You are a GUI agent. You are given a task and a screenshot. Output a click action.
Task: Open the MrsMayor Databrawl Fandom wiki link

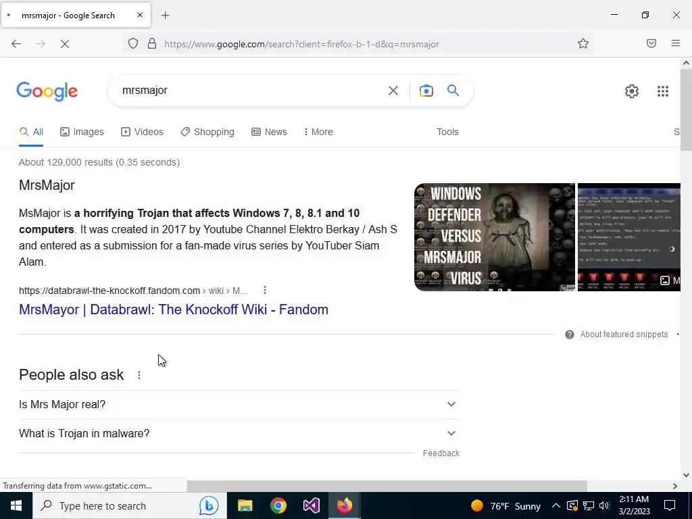tap(174, 310)
